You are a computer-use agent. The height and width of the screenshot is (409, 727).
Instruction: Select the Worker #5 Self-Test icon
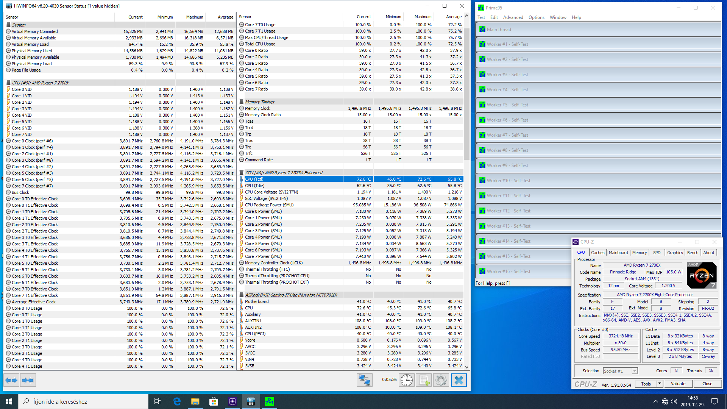[482, 105]
